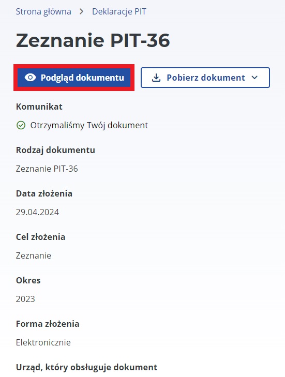This screenshot has height=377, width=285.
Task: Click the Forma złożenia value Elektronicznie
Action: tap(43, 342)
